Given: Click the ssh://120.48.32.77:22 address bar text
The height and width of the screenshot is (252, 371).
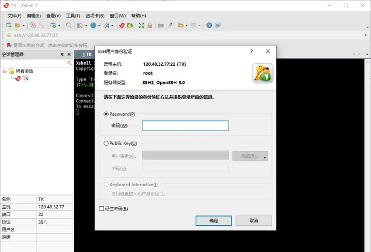Looking at the screenshot, I should 36,35.
